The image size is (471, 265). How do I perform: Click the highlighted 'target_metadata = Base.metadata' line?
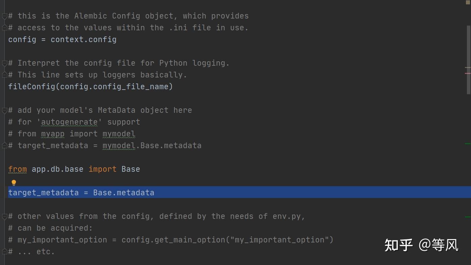tap(81, 193)
